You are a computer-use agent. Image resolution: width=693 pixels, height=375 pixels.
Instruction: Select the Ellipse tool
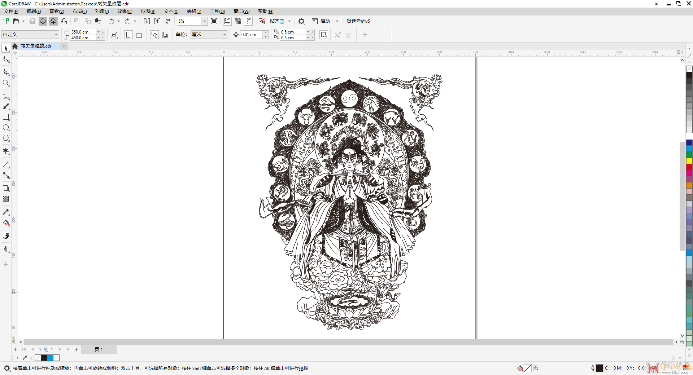[6, 128]
